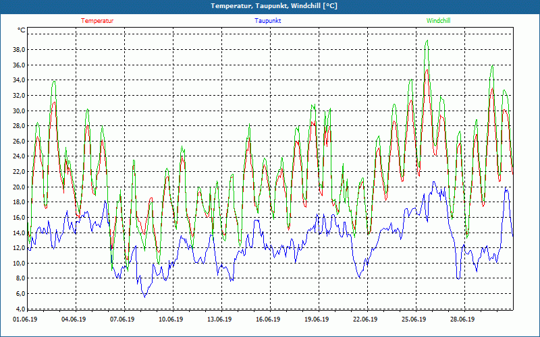Click the 24,0 y-axis value
Viewport: 540px width, 337px height.
click(x=19, y=156)
